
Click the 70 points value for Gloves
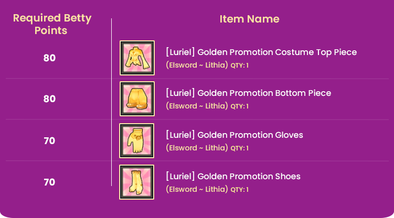coord(49,140)
